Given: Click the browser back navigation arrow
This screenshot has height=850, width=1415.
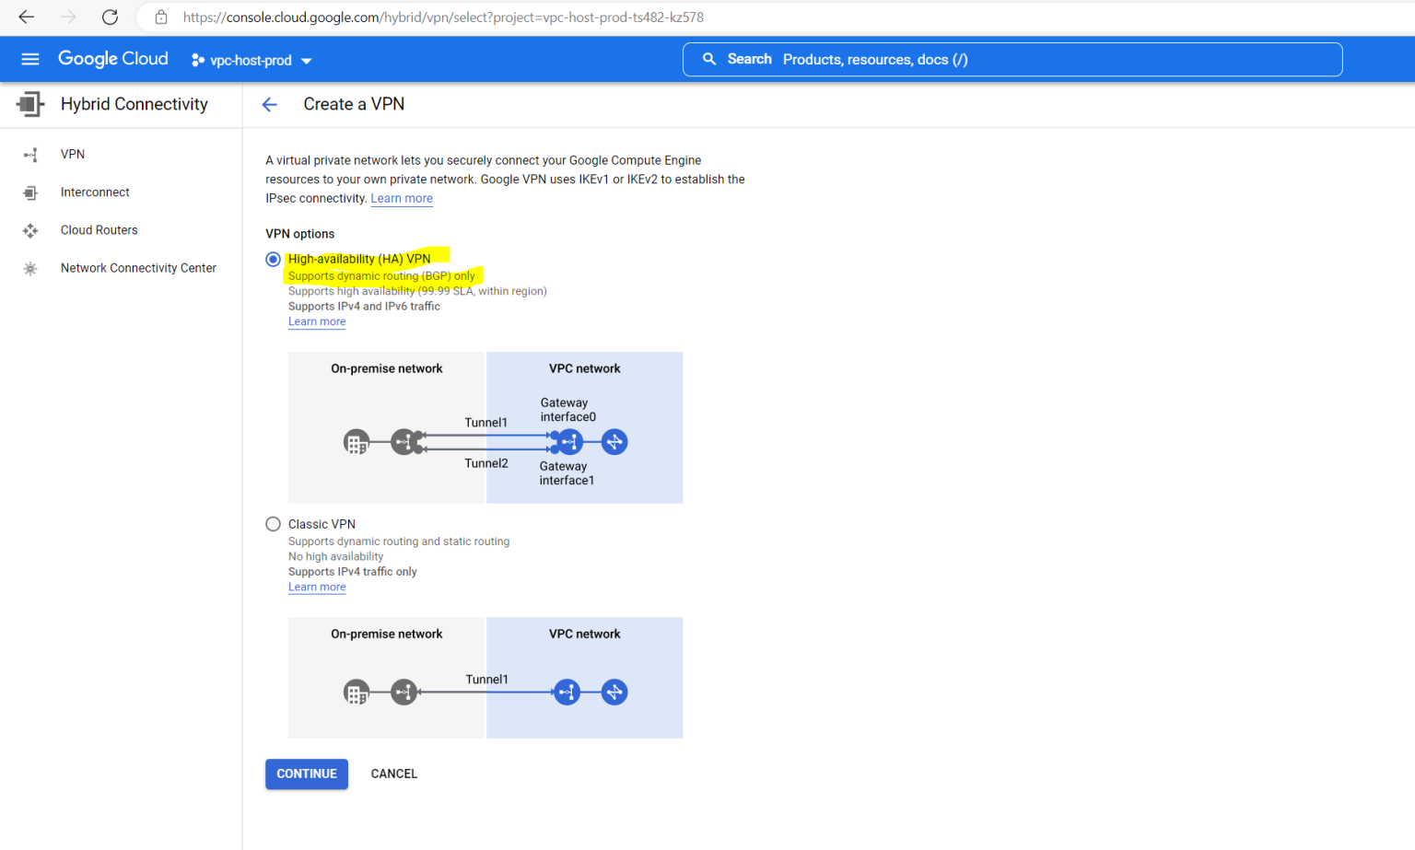Looking at the screenshot, I should point(26,17).
